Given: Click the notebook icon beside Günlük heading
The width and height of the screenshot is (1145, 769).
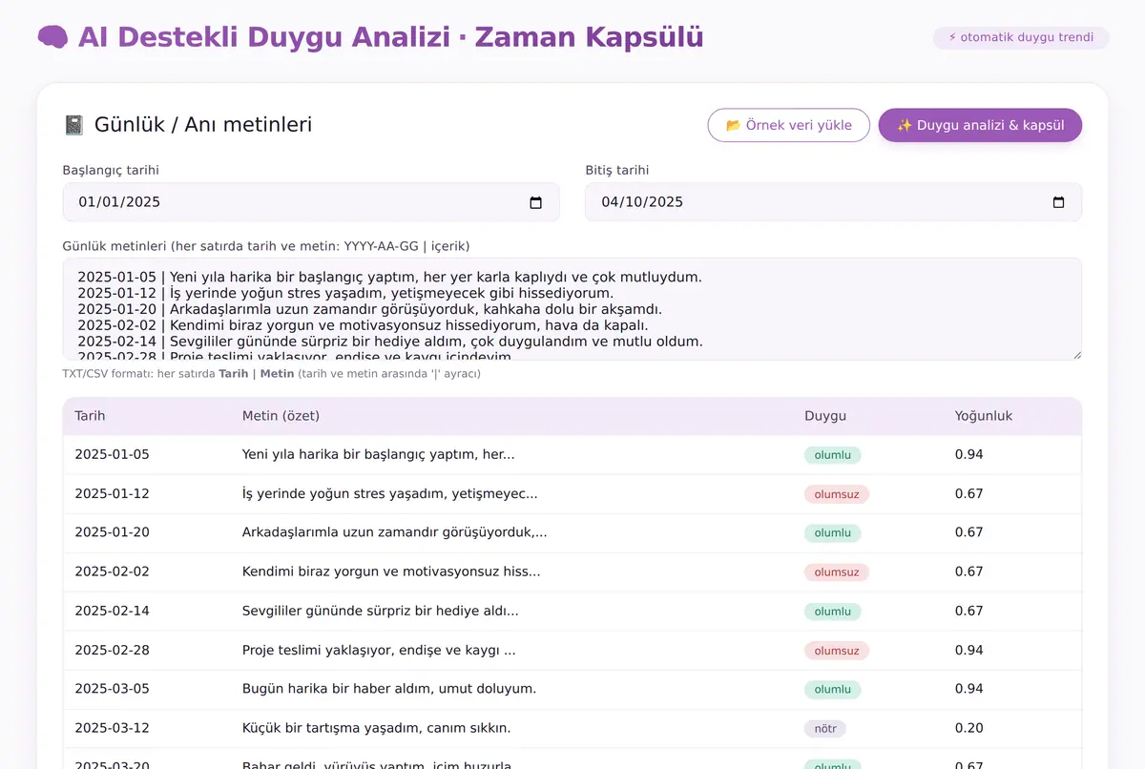Looking at the screenshot, I should coord(73,125).
